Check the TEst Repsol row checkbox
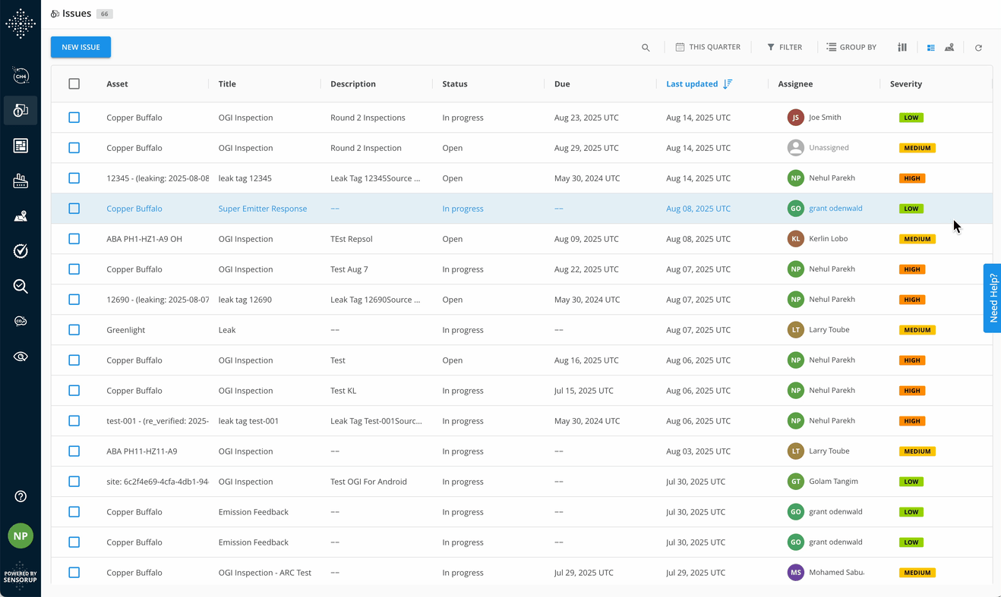 coord(74,239)
